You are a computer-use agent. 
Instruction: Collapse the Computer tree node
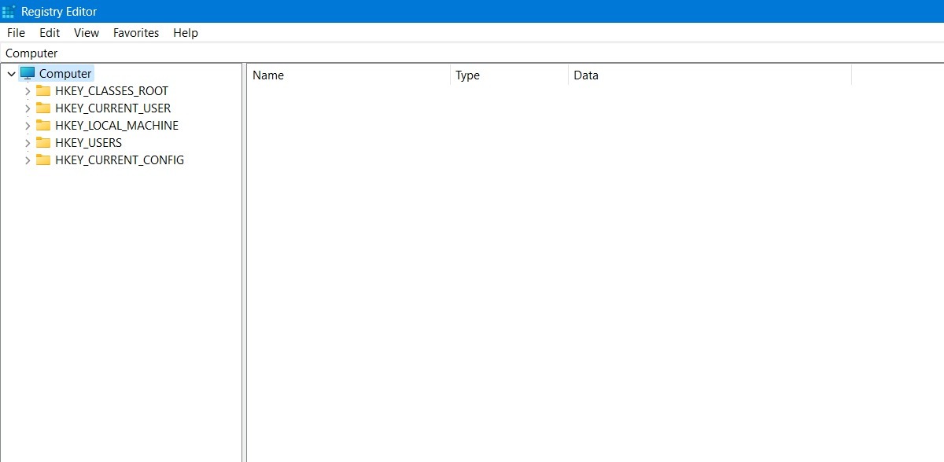(11, 72)
